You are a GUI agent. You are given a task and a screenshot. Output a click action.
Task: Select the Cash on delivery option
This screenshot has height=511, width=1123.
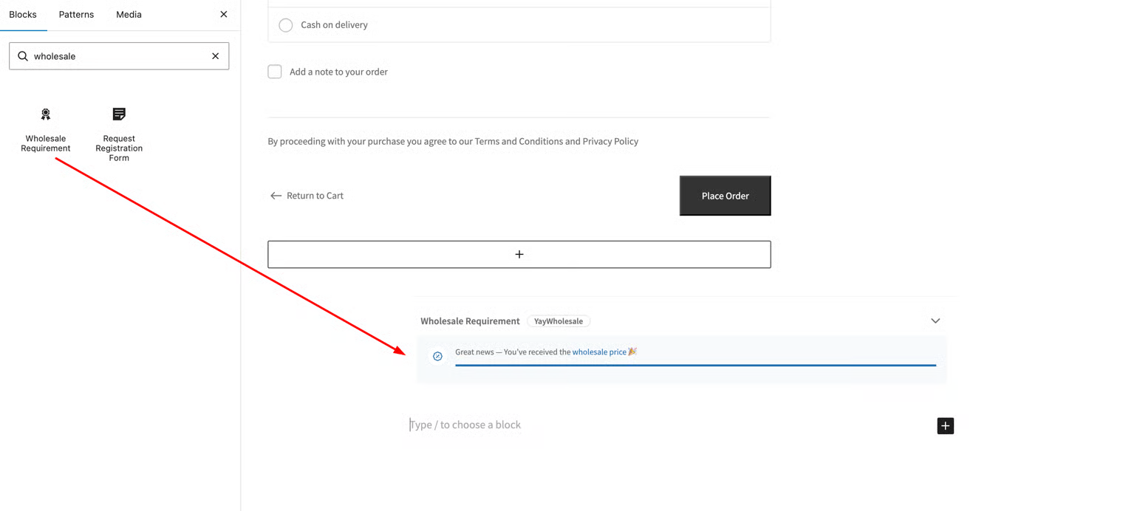coord(286,25)
